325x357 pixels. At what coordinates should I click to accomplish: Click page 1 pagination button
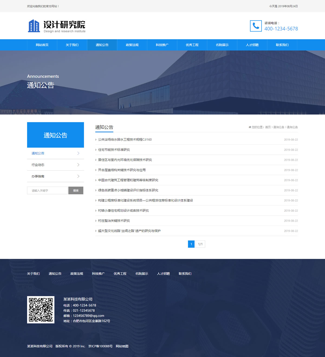[x=191, y=244]
